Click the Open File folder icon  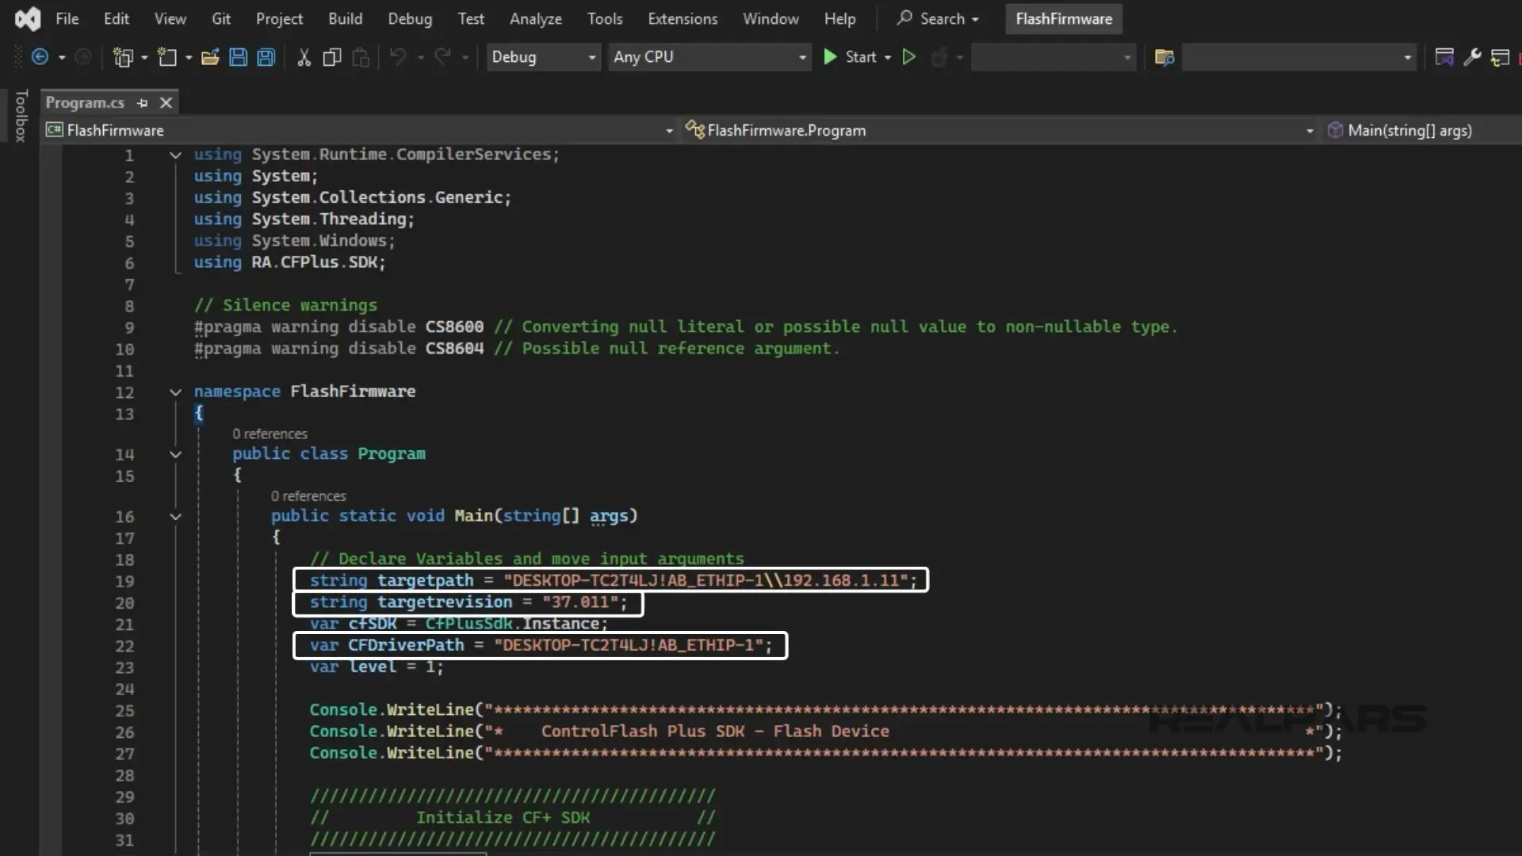click(x=210, y=57)
